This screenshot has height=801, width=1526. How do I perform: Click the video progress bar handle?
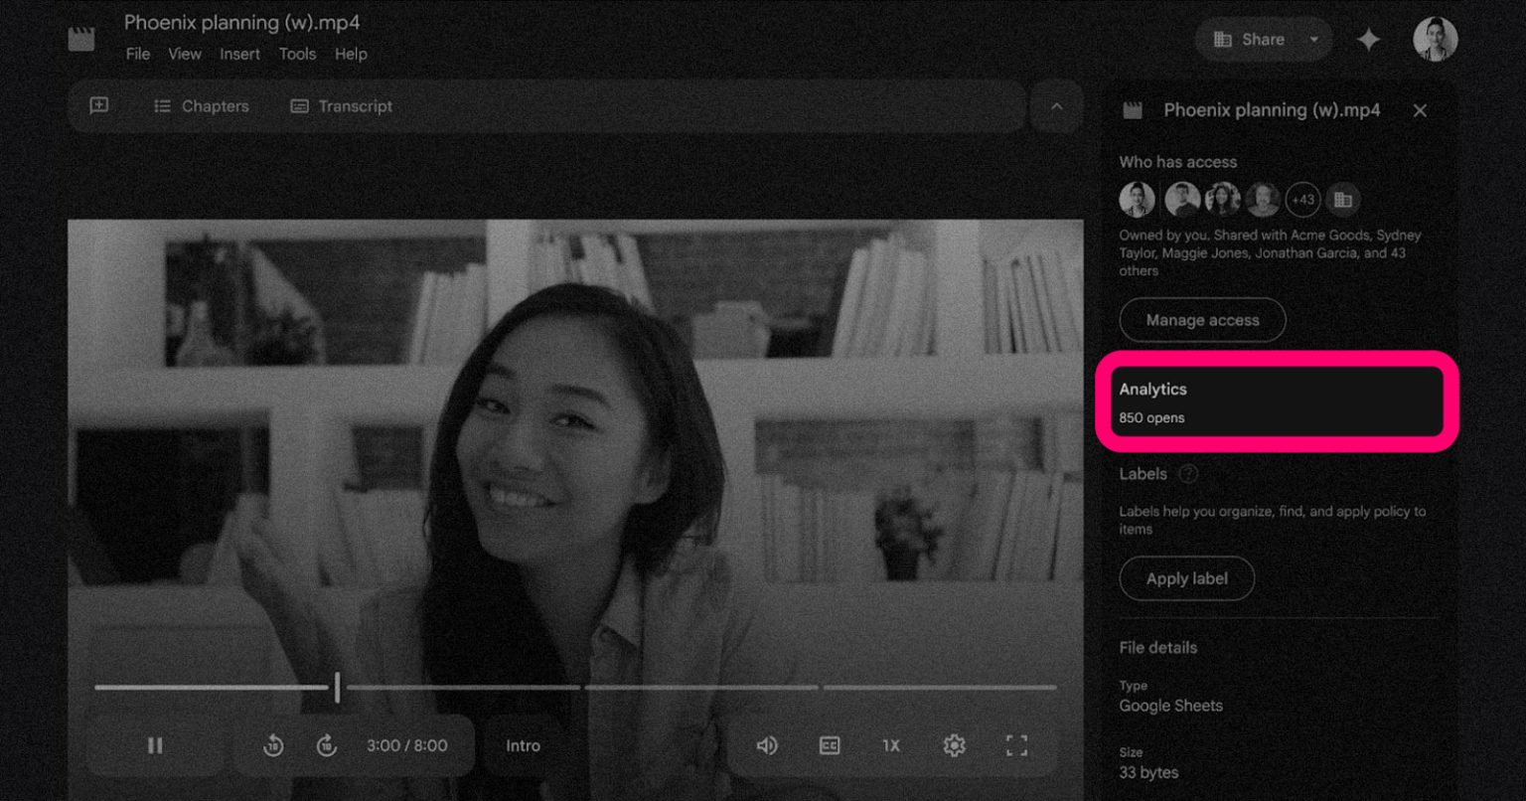(337, 687)
